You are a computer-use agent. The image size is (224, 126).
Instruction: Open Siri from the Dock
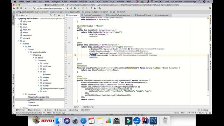pyautogui.click(x=67, y=121)
